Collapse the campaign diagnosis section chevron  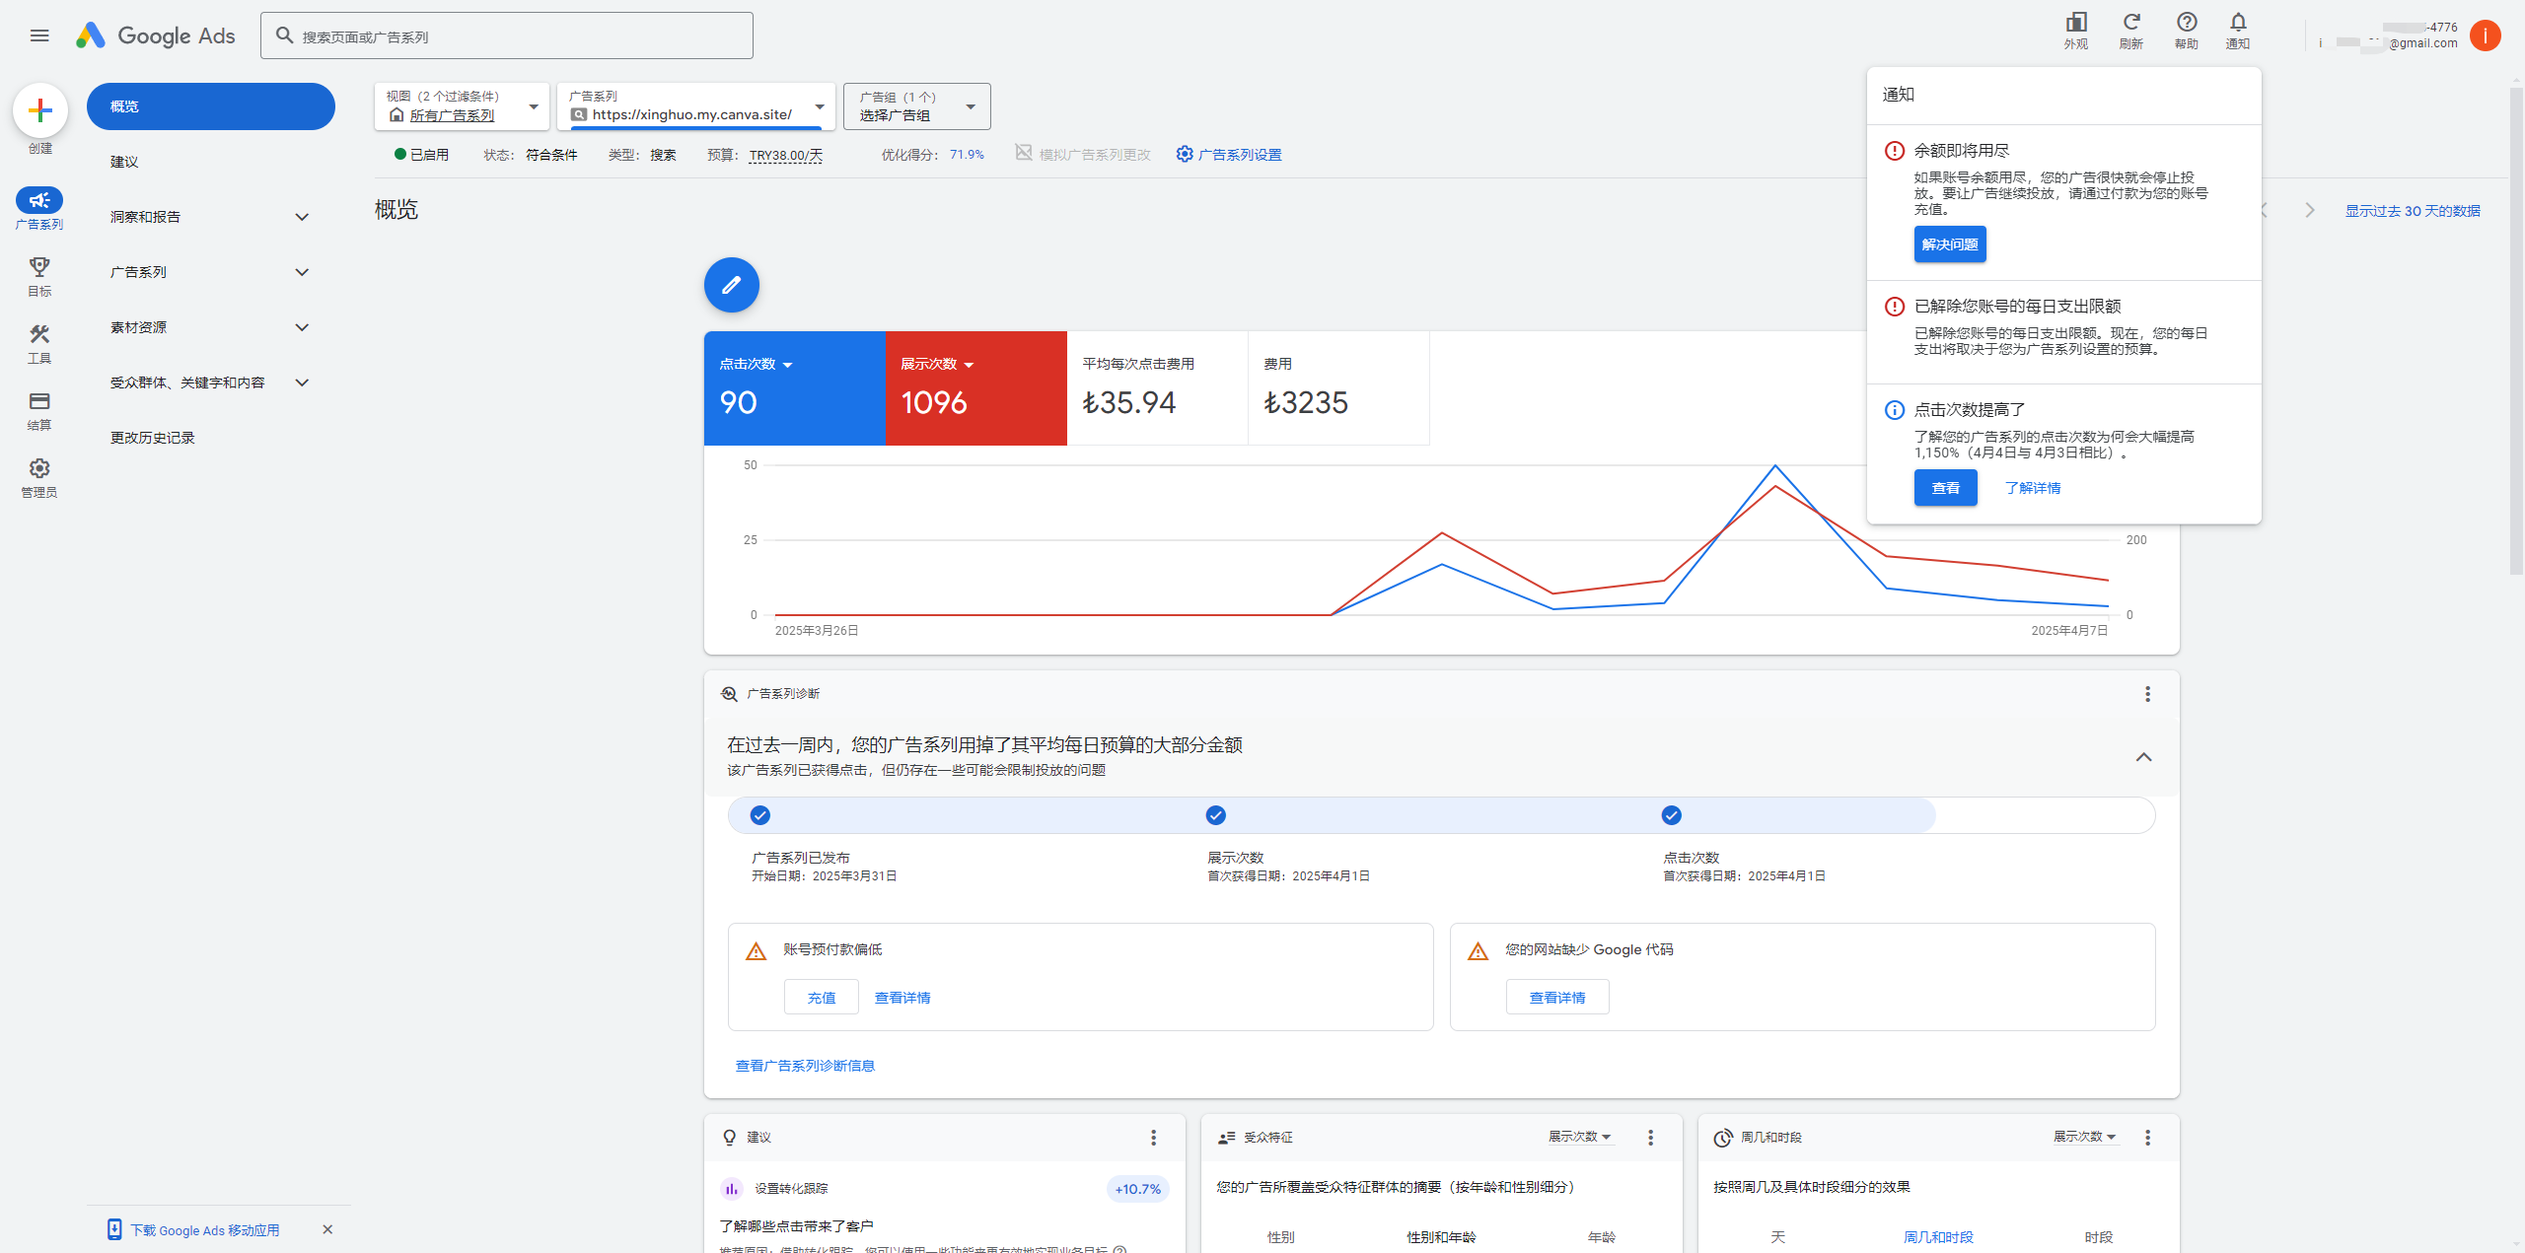[x=2143, y=757]
